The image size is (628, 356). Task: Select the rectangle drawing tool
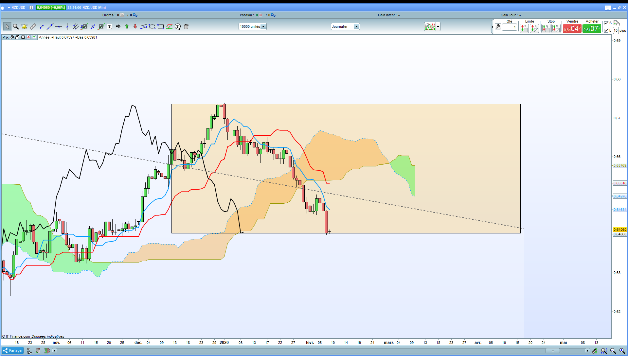point(161,27)
